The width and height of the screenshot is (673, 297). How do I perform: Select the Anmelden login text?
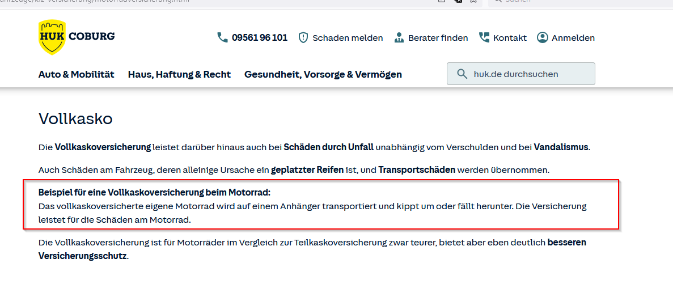(x=573, y=38)
